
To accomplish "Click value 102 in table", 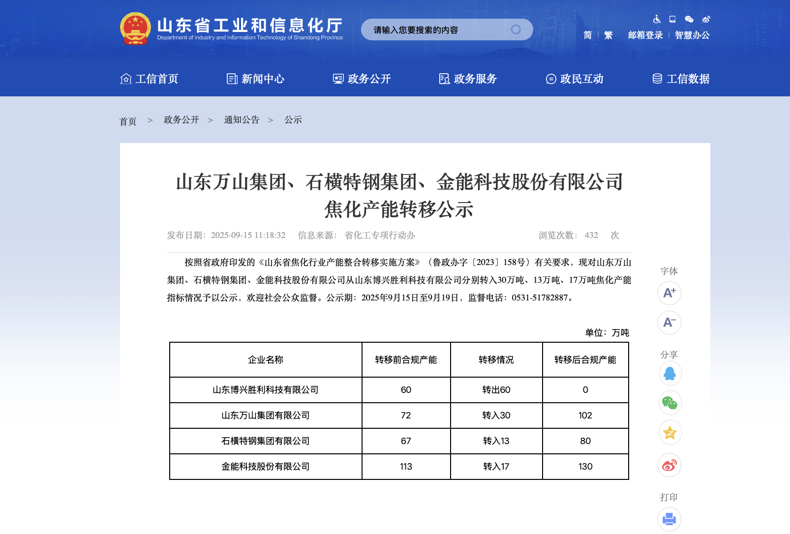I will click(585, 415).
